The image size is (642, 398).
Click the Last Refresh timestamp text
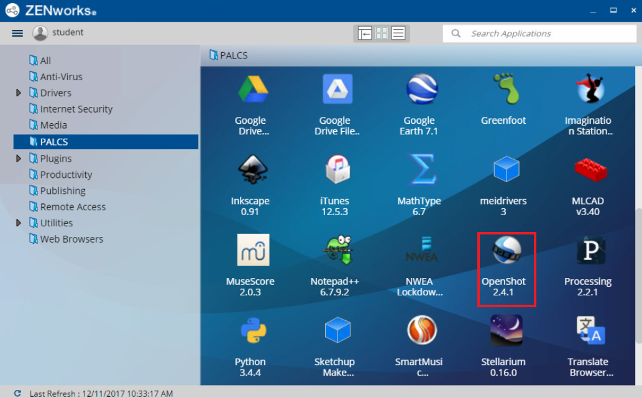tap(101, 394)
